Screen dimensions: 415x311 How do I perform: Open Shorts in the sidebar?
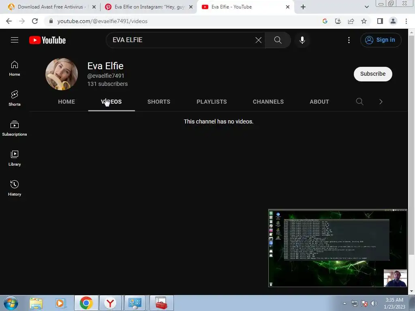click(x=15, y=98)
